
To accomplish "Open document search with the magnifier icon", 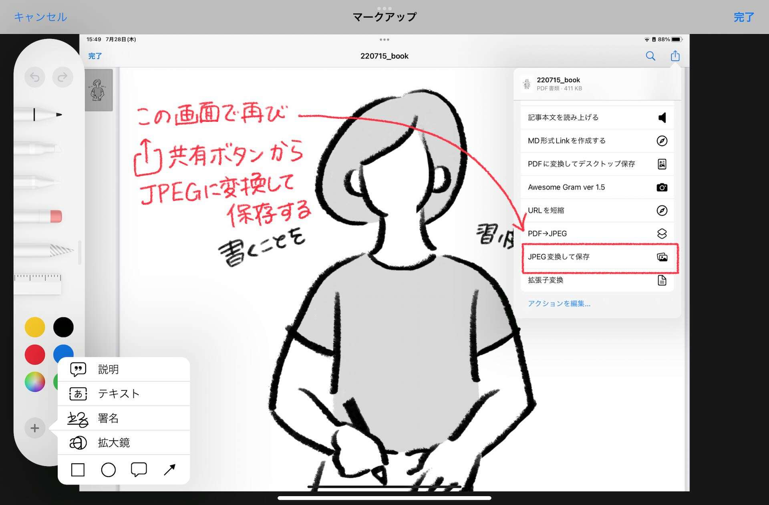I will 650,56.
